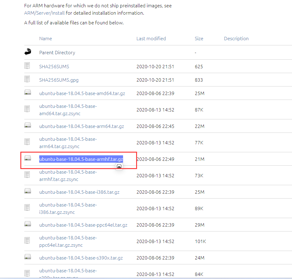Click the 77K size value
Screen dimensions: 292x279
coord(199,143)
